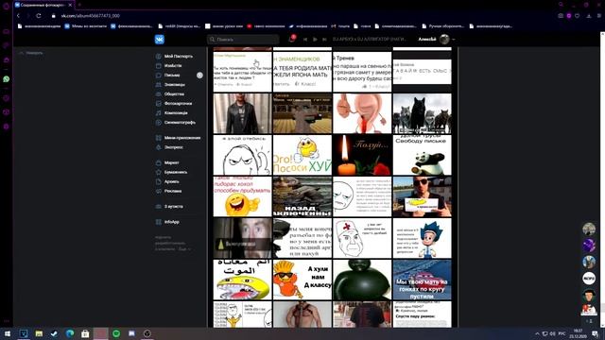Open the Jimmy Neutron cartoon image
The width and height of the screenshot is (605, 340).
[423, 238]
